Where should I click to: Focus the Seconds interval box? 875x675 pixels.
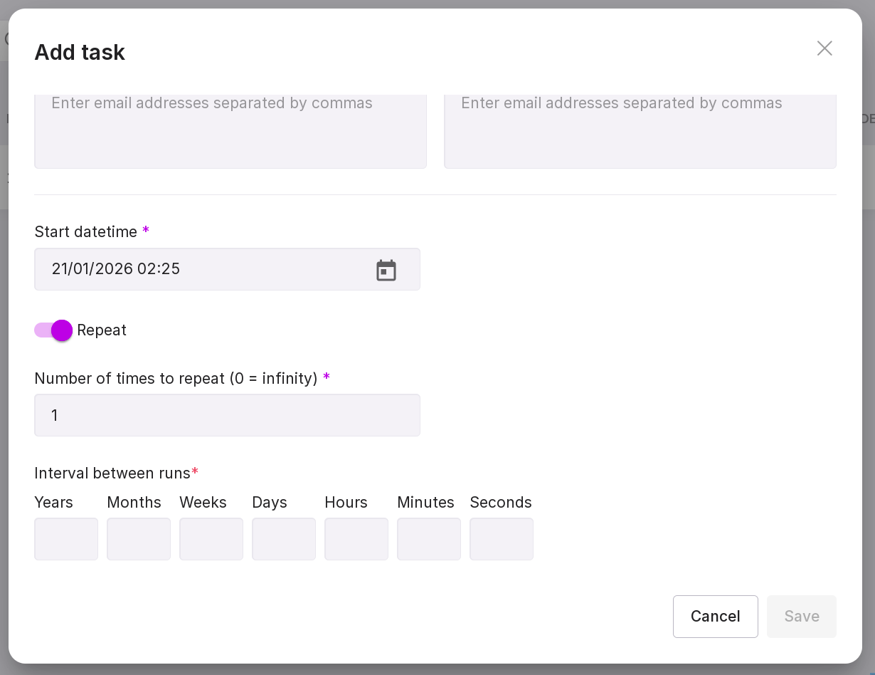502,539
